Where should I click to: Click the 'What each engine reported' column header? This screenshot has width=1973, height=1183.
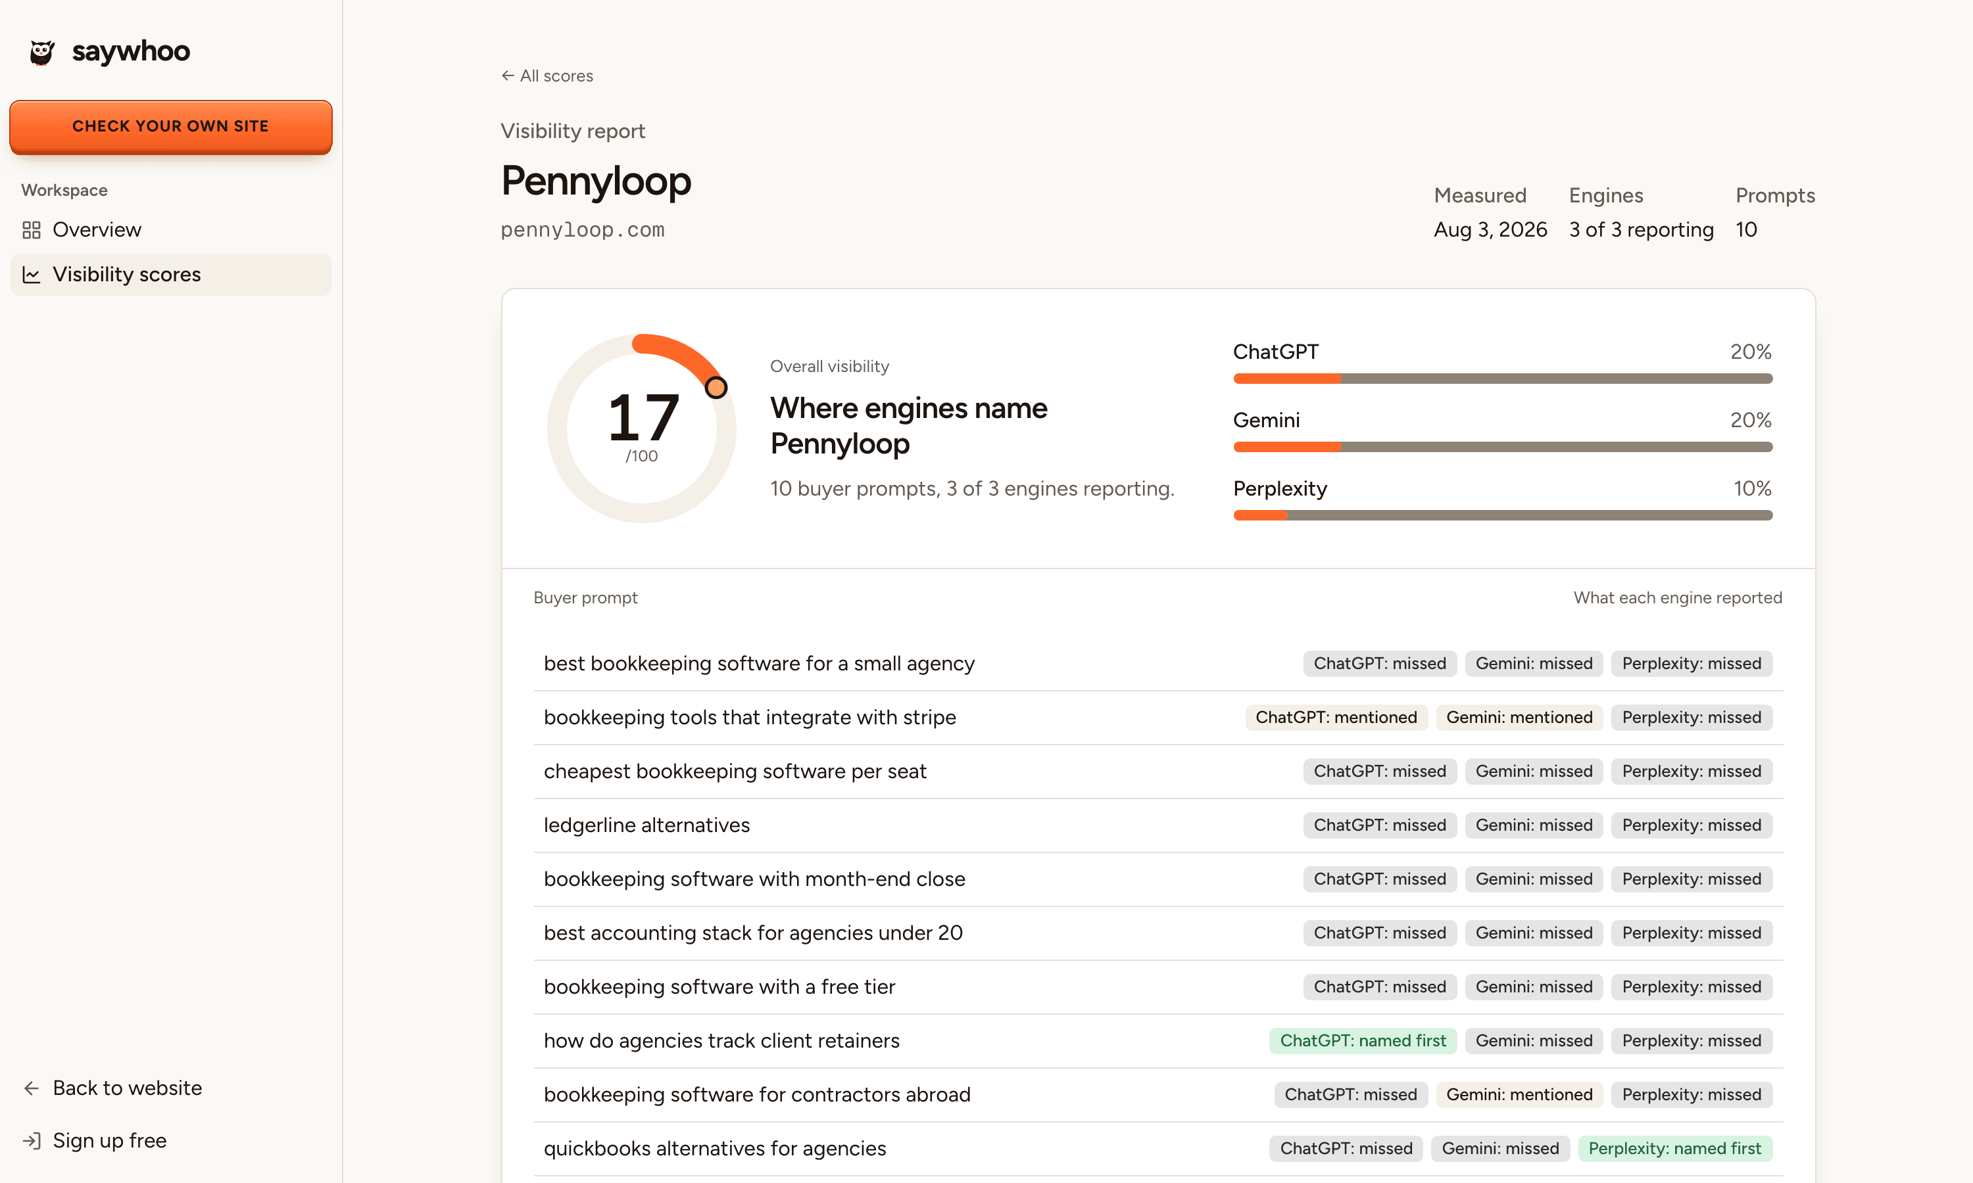(1678, 598)
